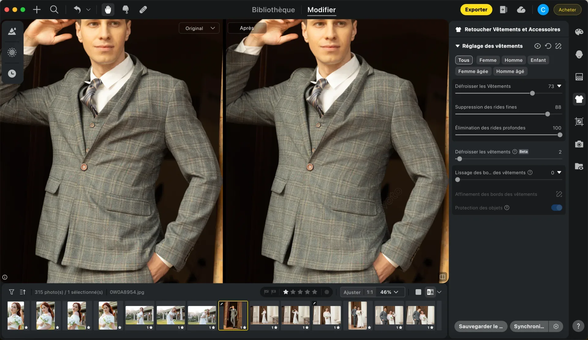Toggle Protection des objets switch
Image resolution: width=588 pixels, height=340 pixels.
[x=556, y=208]
